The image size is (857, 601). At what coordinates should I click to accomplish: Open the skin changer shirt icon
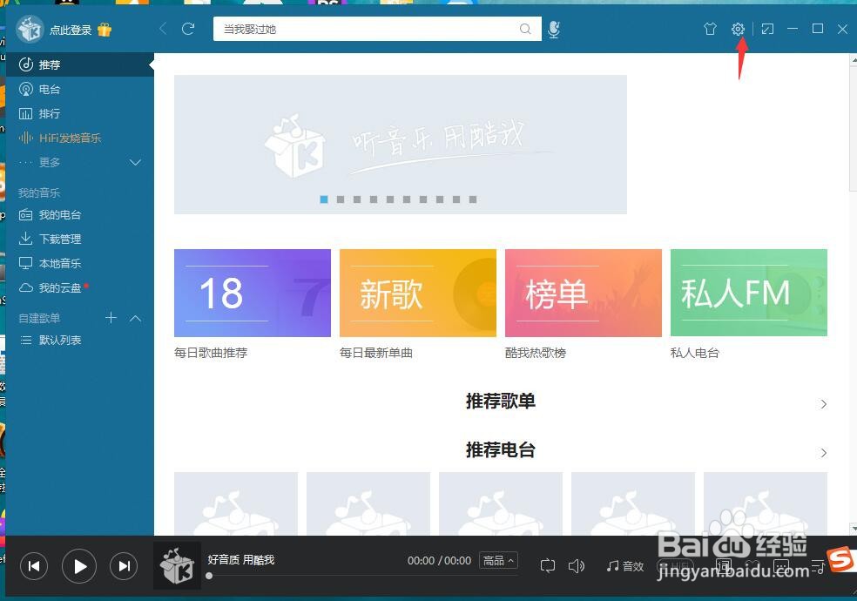coord(710,29)
